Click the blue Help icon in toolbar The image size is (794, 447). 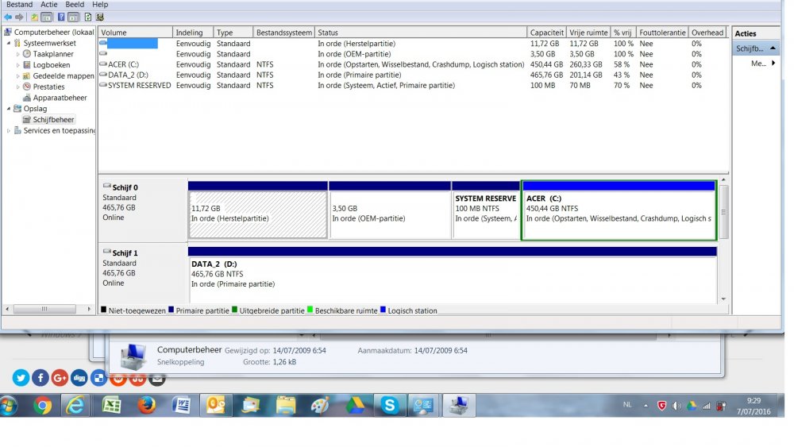(62, 17)
